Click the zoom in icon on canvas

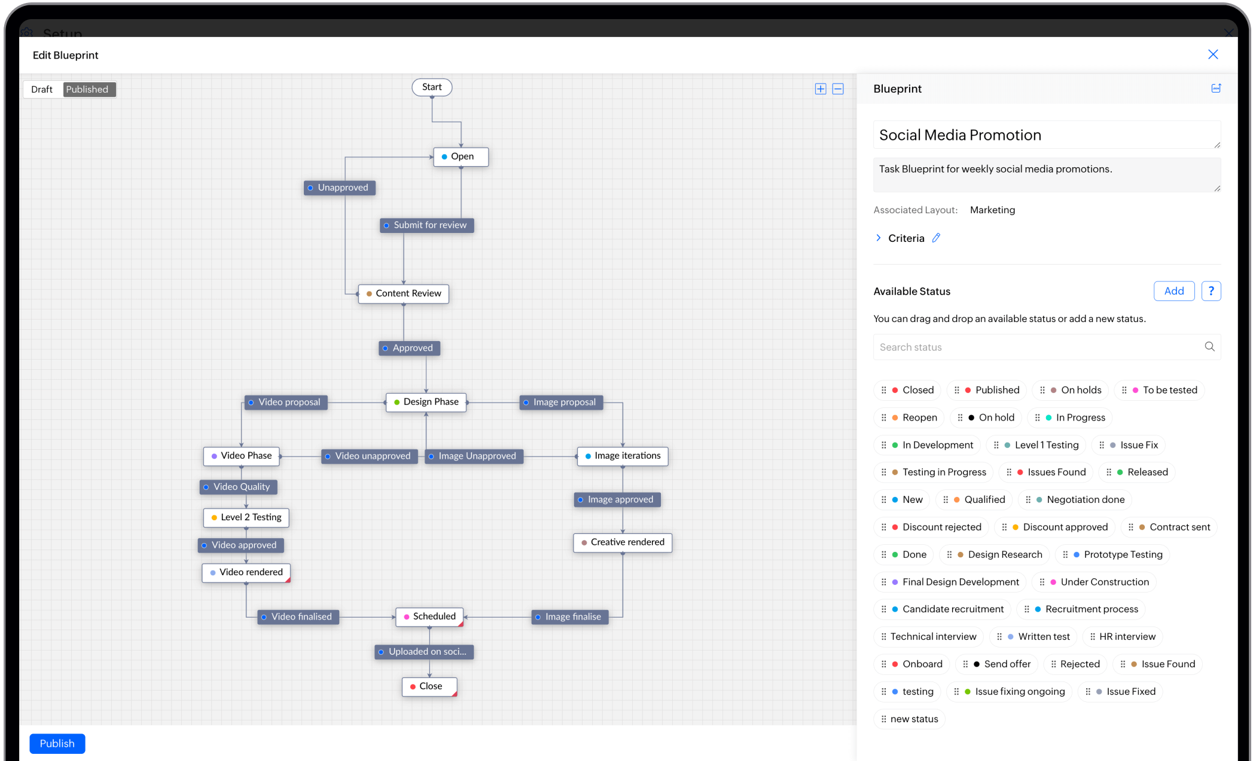(x=821, y=89)
